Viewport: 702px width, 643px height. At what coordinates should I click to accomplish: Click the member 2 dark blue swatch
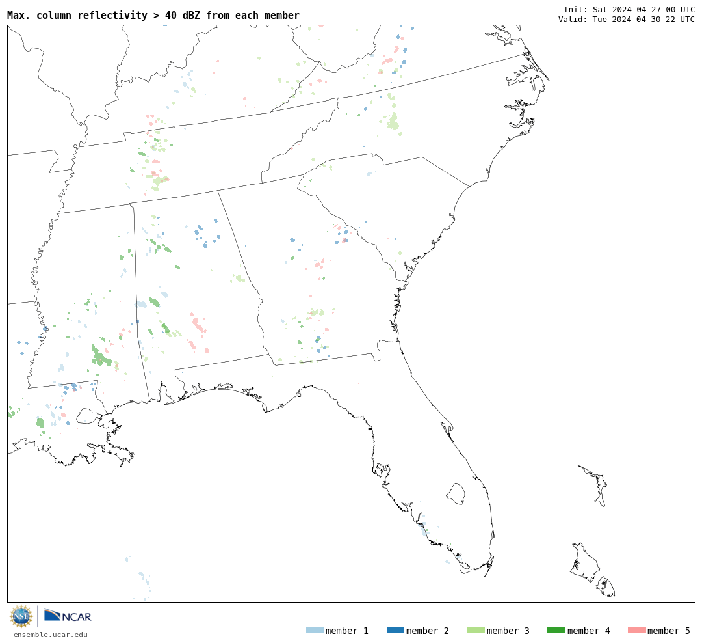395,631
